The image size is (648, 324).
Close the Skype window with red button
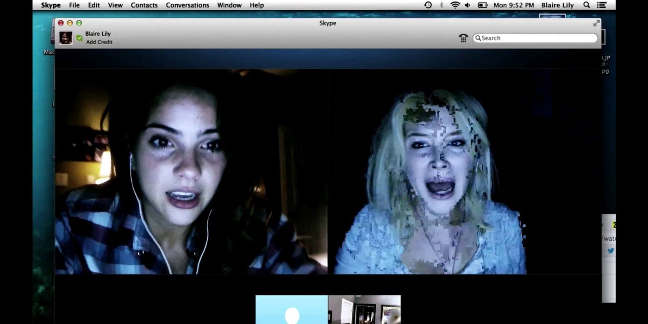click(x=61, y=23)
